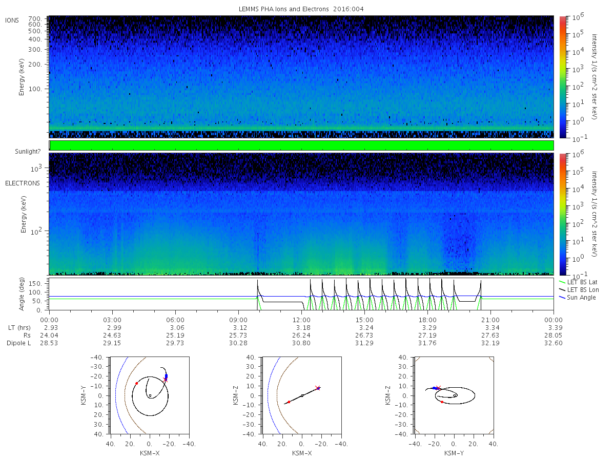Click the Saturn planet marker in the KSM-X/KSM-Y plot

click(150, 395)
